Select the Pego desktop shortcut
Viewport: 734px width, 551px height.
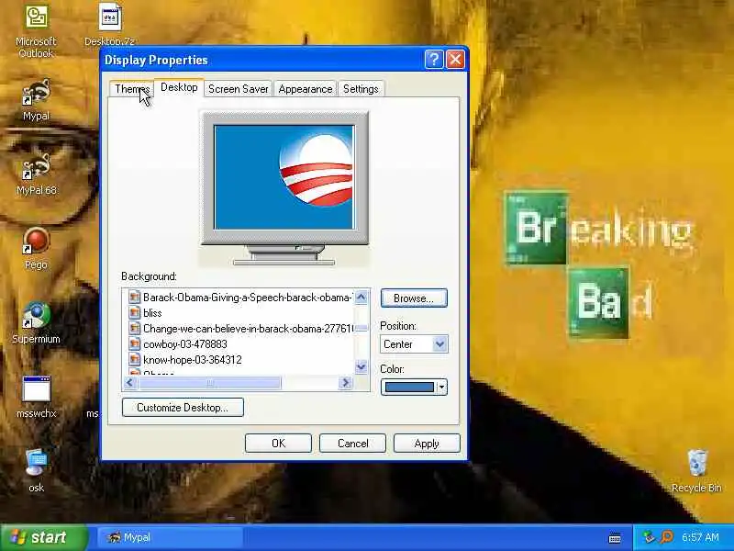36,249
